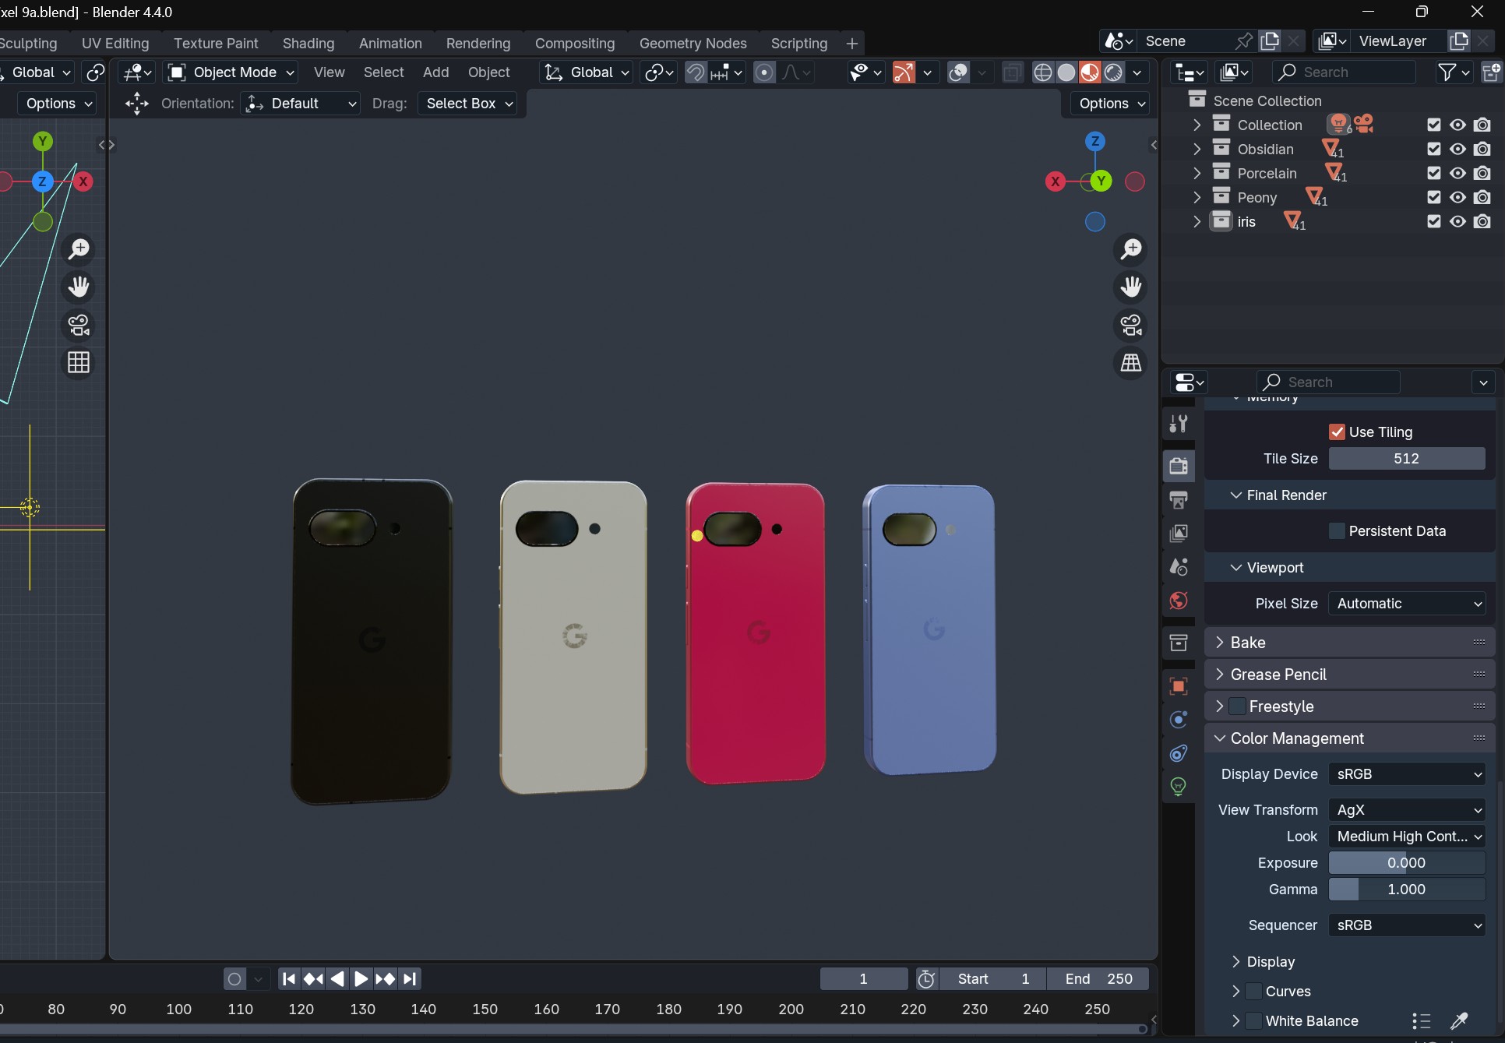This screenshot has width=1505, height=1043.
Task: Toggle the snap magnet icon
Action: tap(695, 72)
